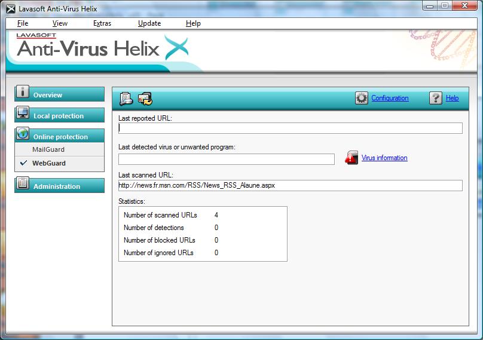Follow the Virus information link
Image resolution: width=483 pixels, height=340 pixels.
pos(384,158)
